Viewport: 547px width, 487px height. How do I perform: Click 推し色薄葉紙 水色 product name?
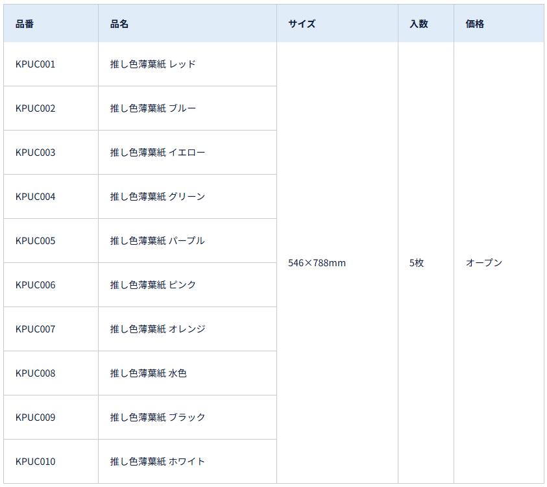coord(148,373)
